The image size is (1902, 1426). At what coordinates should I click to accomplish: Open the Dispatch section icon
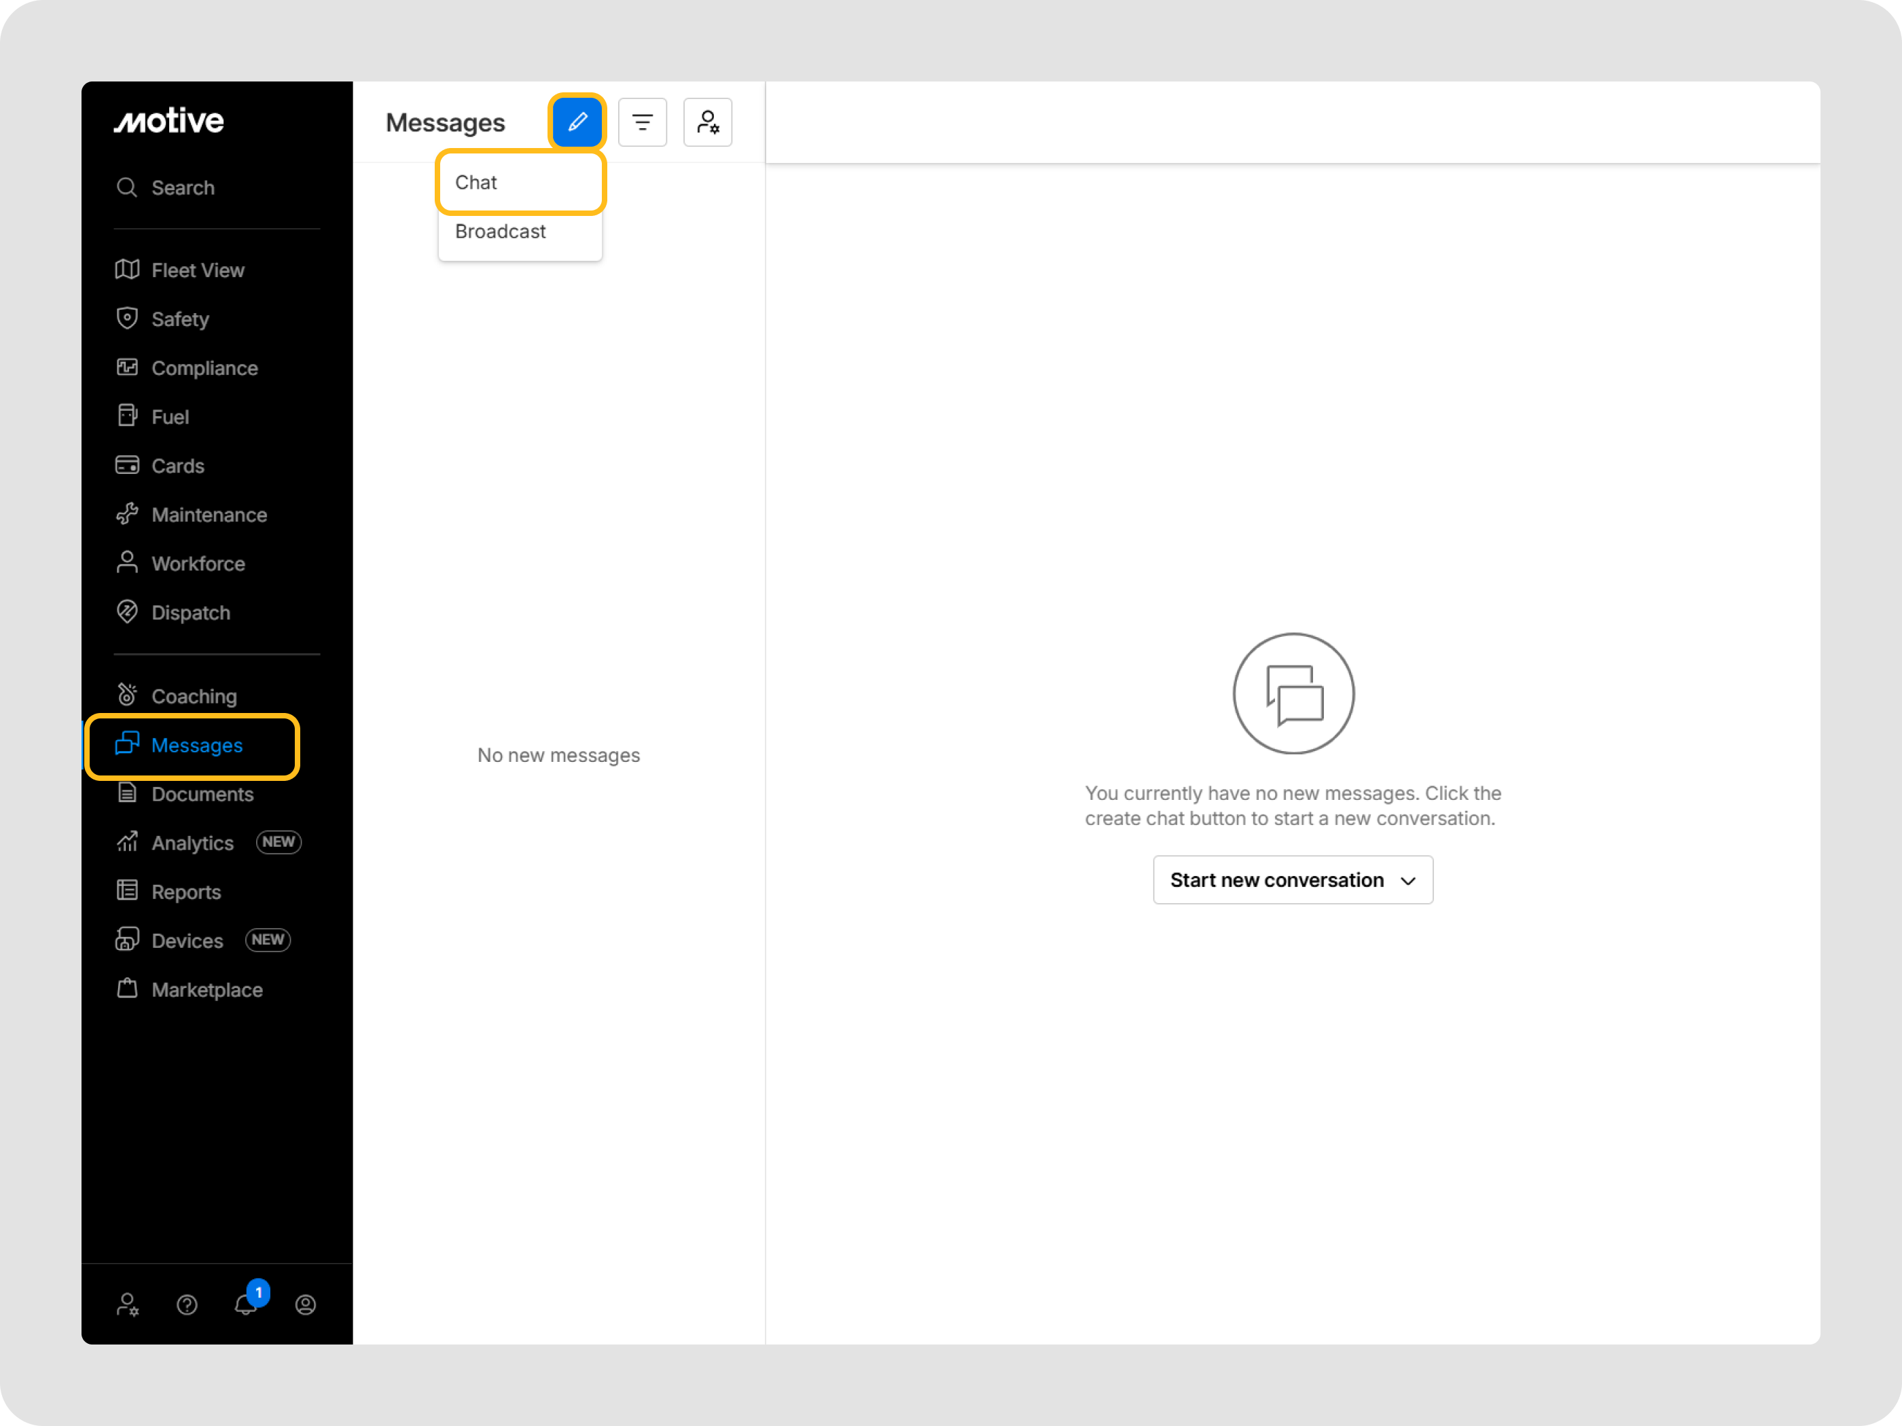pos(127,612)
